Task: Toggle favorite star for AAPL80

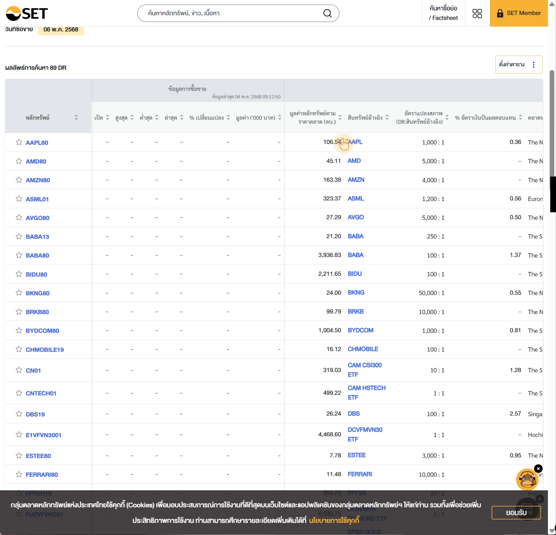Action: [x=19, y=142]
